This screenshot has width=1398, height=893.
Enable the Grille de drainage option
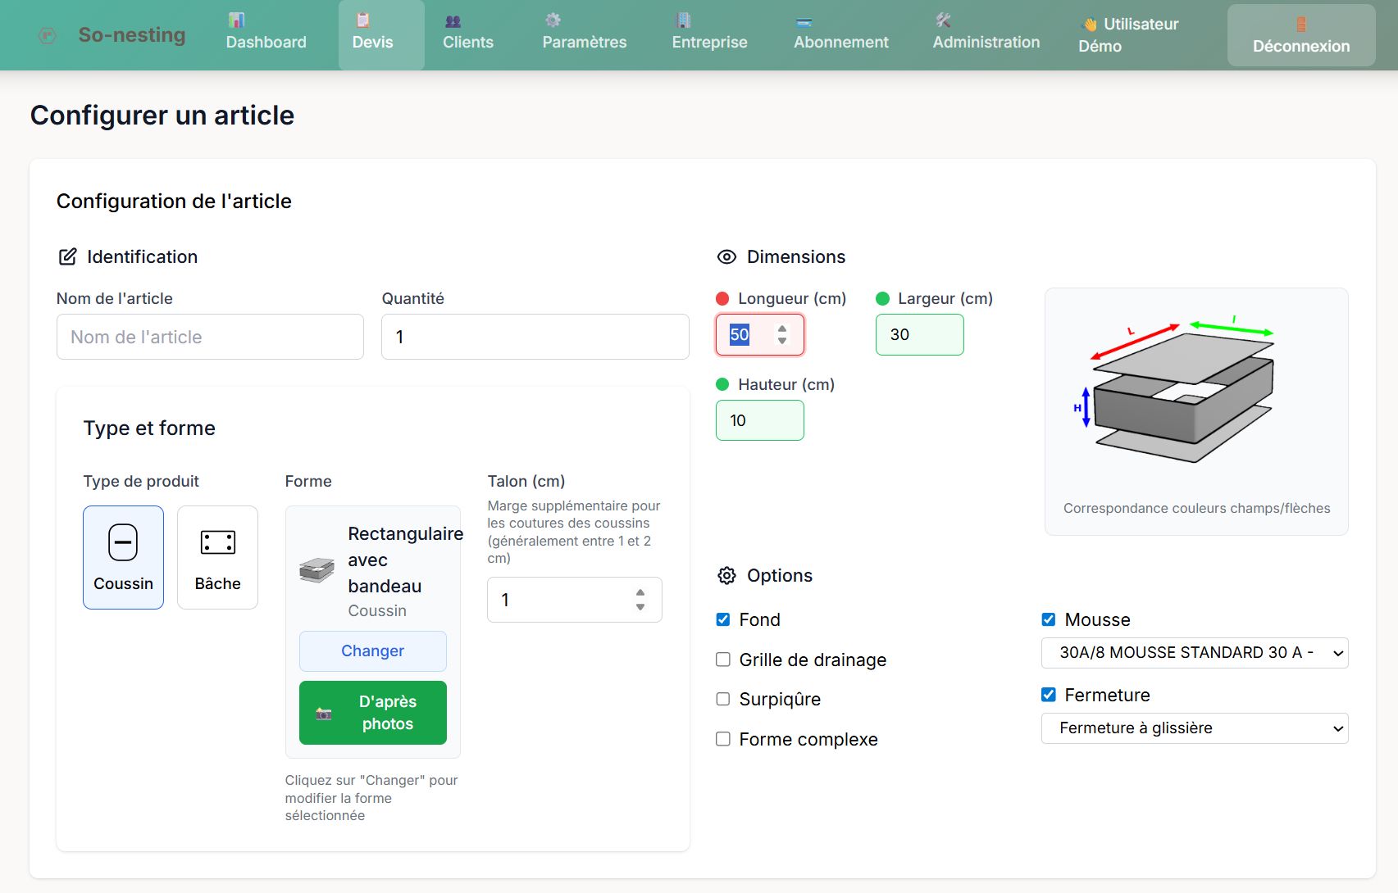click(x=723, y=660)
